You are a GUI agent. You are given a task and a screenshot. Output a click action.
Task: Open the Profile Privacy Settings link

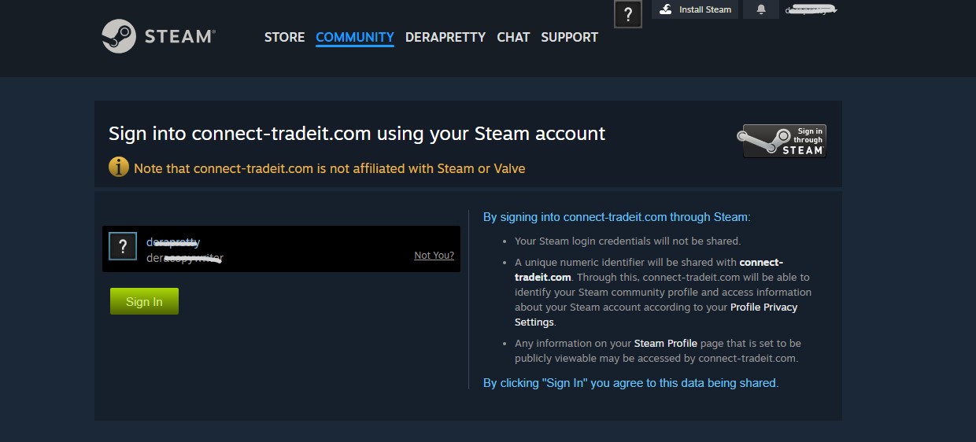(x=763, y=308)
